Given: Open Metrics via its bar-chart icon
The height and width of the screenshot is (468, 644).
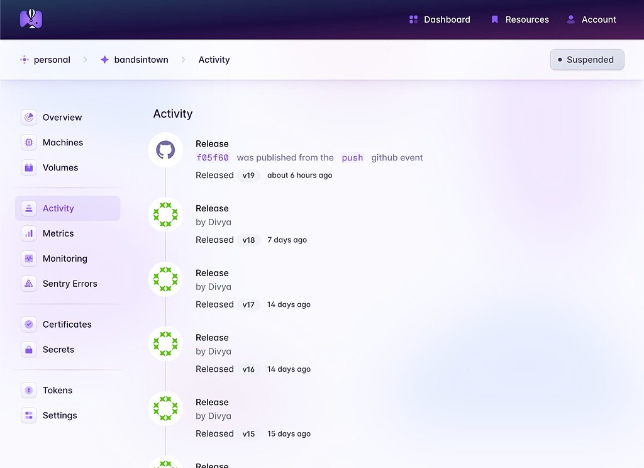Looking at the screenshot, I should click(28, 233).
